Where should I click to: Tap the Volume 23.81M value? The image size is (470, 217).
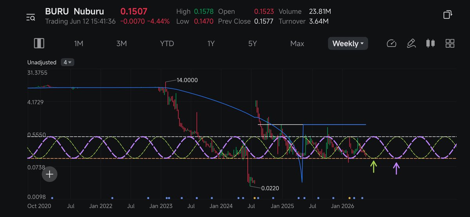[320, 12]
